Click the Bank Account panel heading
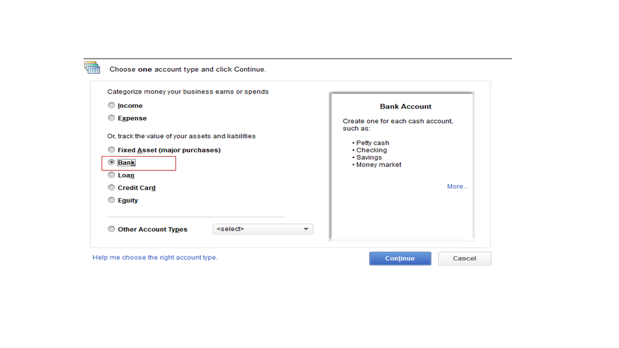This screenshot has width=619, height=348. [x=405, y=107]
